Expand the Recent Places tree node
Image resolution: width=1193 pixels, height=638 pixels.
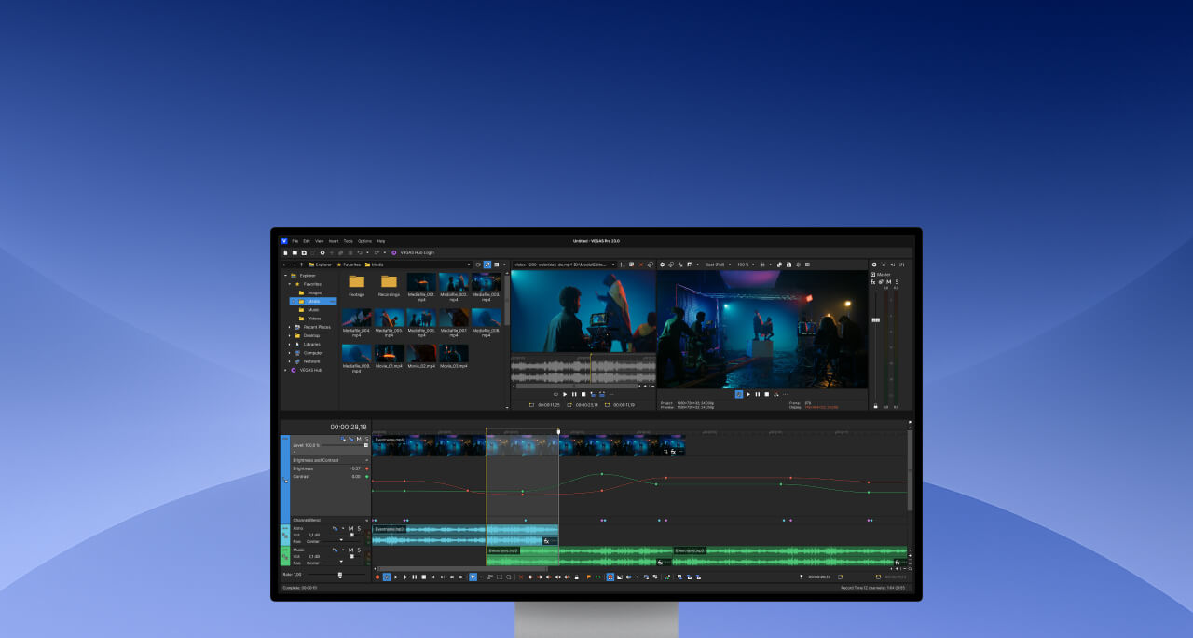tap(290, 327)
